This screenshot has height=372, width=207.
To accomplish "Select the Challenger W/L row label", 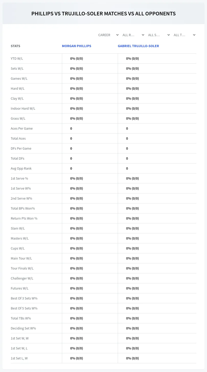I will pyautogui.click(x=22, y=278).
